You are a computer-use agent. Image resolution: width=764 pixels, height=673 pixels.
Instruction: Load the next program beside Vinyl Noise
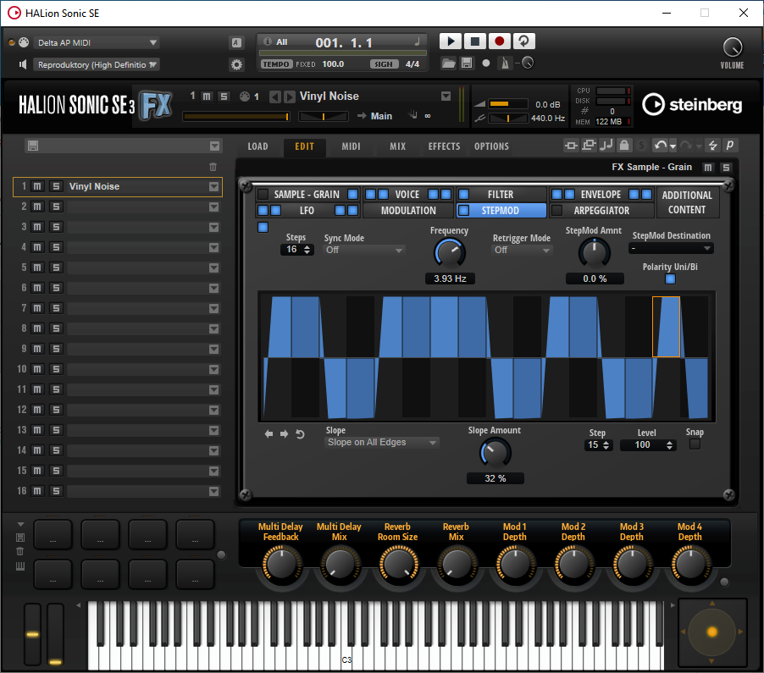pos(289,97)
